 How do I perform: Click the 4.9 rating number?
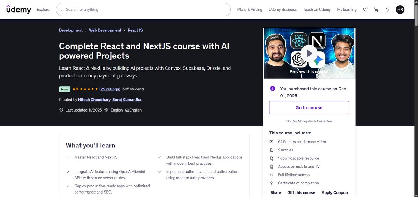point(75,89)
